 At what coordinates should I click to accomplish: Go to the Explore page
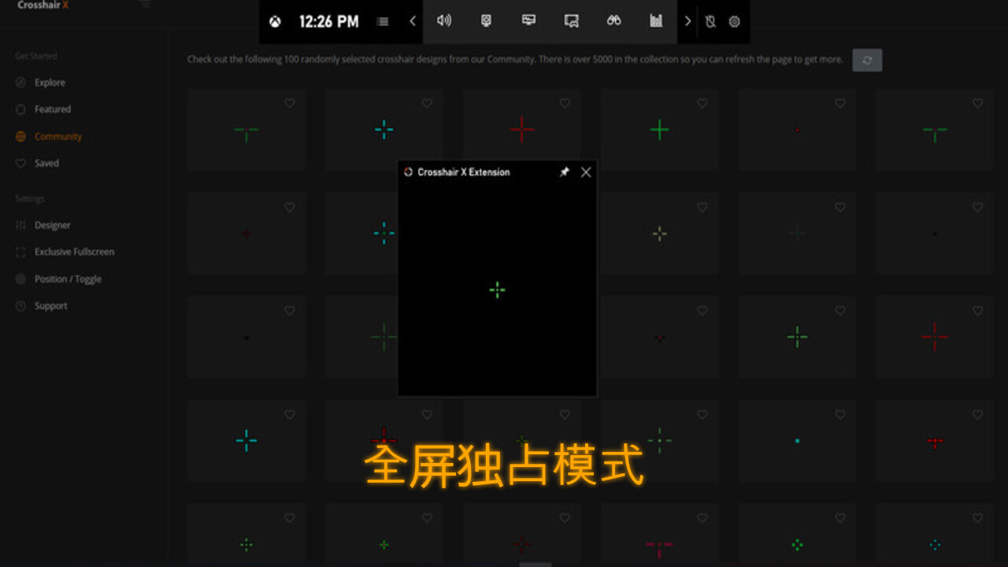(50, 83)
